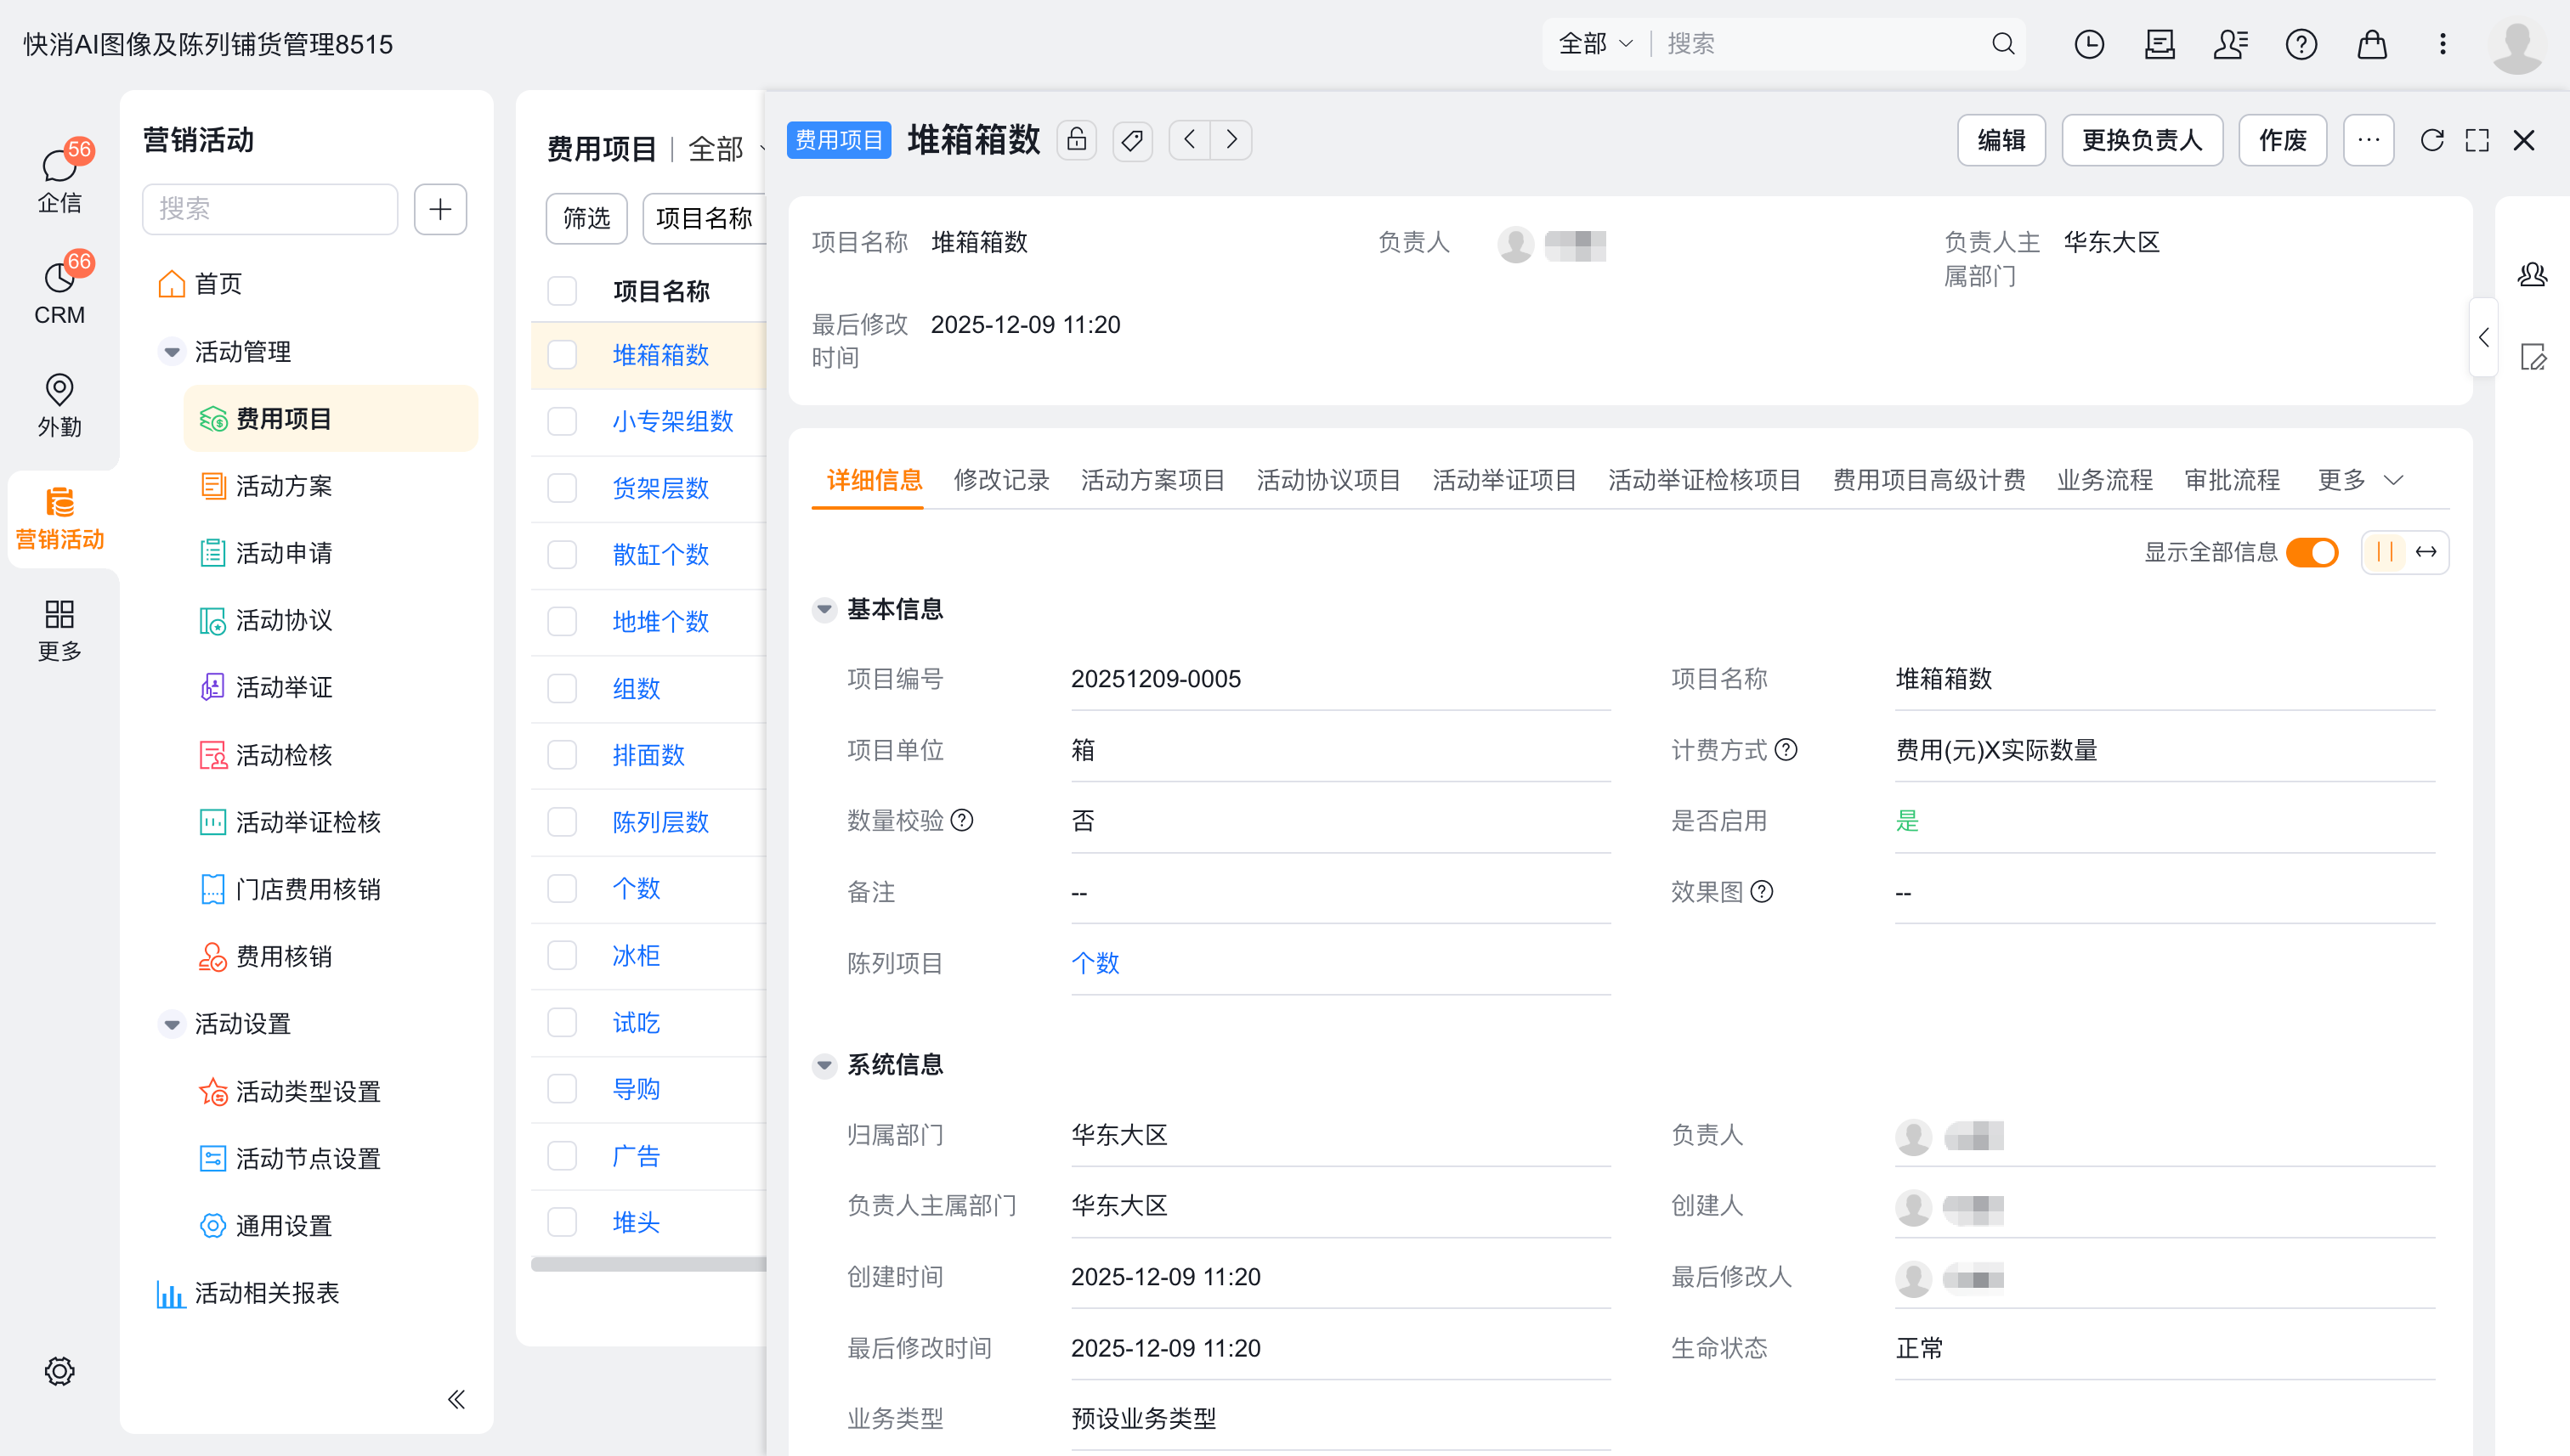Check the 小专架组数 row checkbox

(x=563, y=421)
